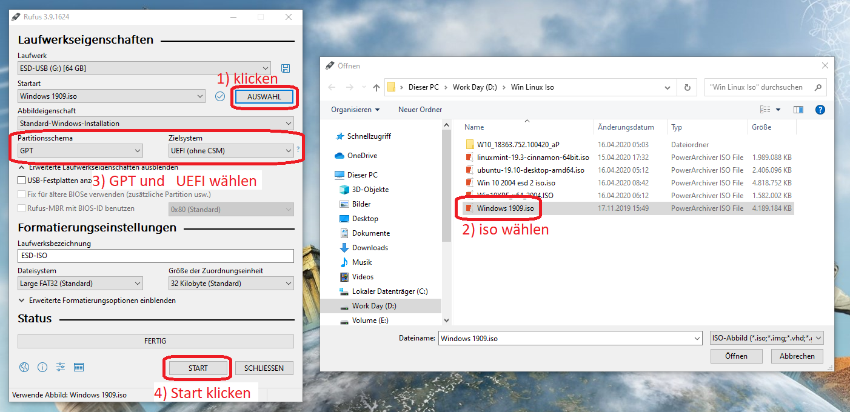The height and width of the screenshot is (412, 850).
Task: Open the Zielsystem UEFI dropdown
Action: pos(231,150)
